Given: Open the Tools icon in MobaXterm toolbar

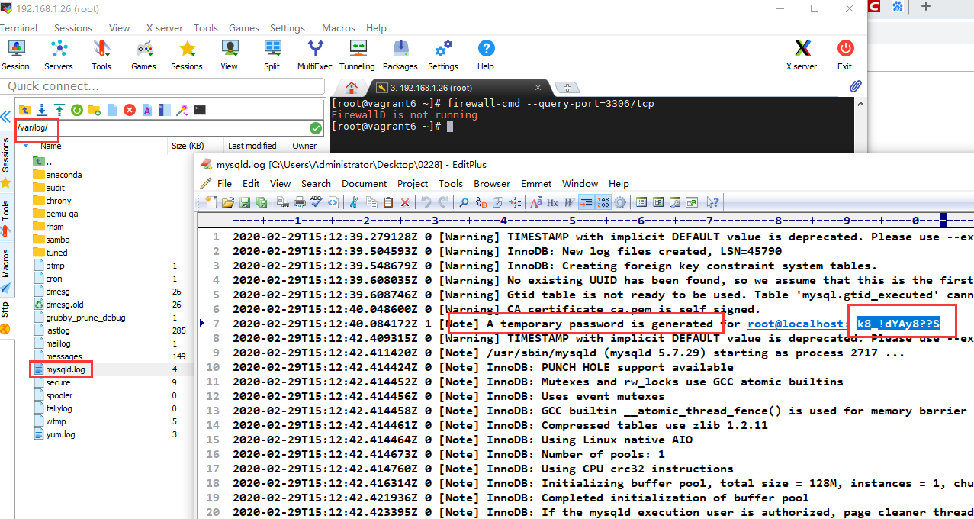Looking at the screenshot, I should click(x=101, y=55).
